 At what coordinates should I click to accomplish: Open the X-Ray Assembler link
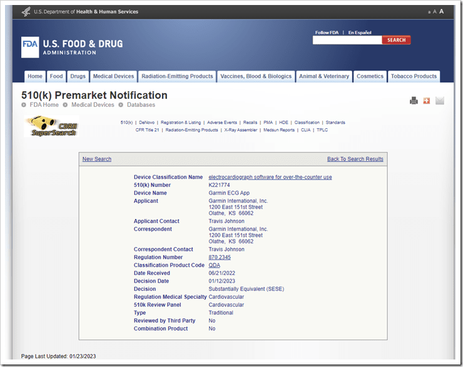click(x=241, y=130)
